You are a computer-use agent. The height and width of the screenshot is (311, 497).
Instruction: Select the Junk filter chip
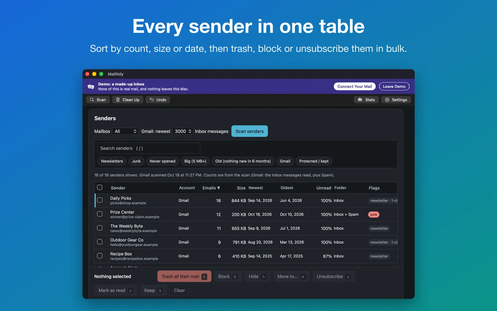136,161
